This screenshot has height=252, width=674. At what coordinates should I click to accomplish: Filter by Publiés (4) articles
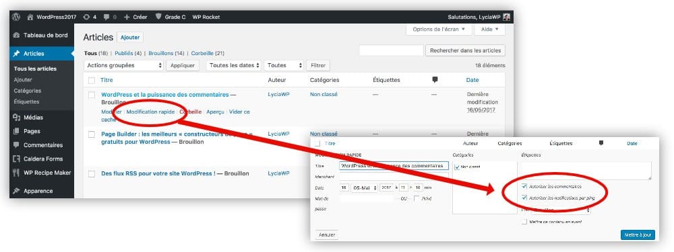pyautogui.click(x=128, y=53)
